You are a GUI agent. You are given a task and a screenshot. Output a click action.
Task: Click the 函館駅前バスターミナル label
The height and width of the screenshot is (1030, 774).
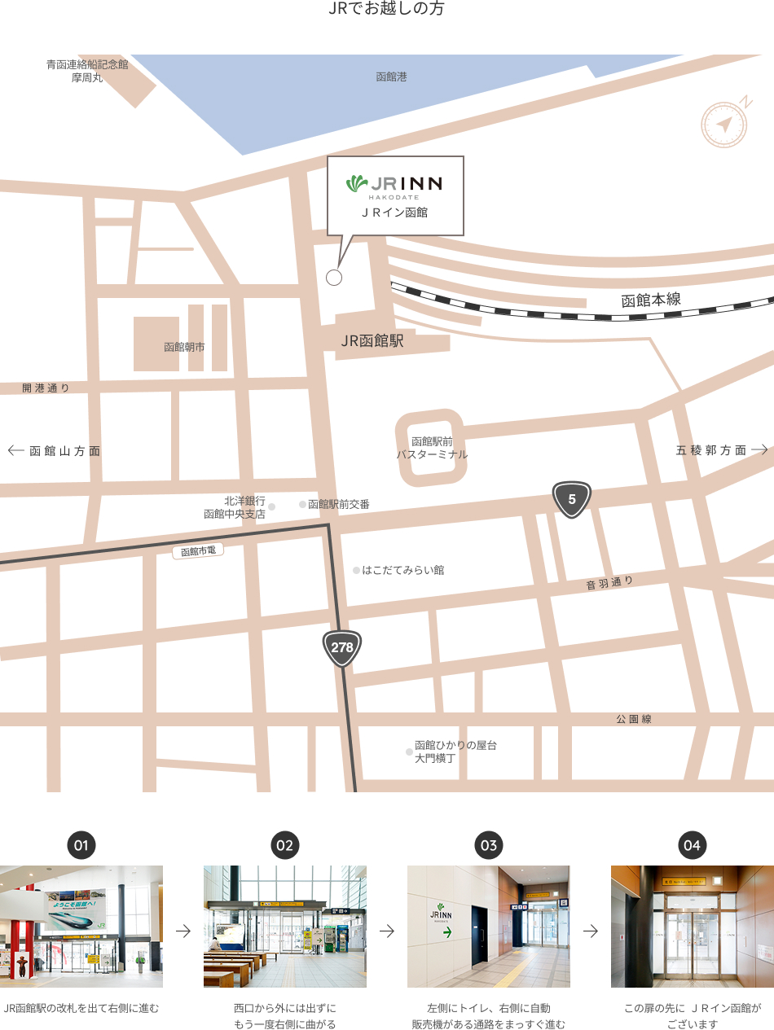pos(432,448)
